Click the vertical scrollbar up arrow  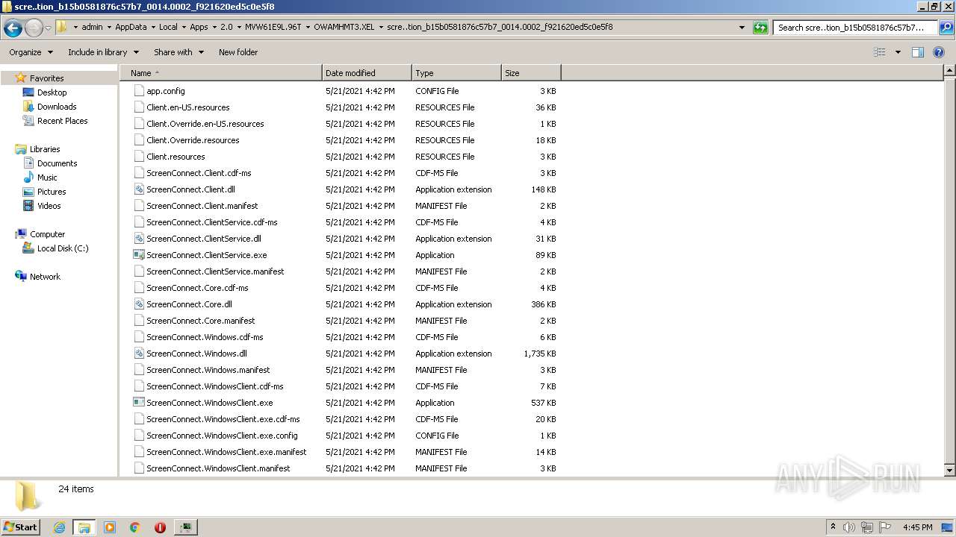[949, 71]
